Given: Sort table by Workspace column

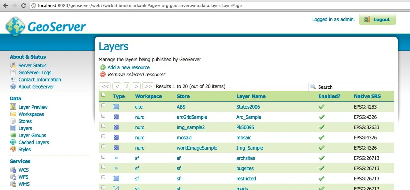Looking at the screenshot, I should (x=148, y=96).
